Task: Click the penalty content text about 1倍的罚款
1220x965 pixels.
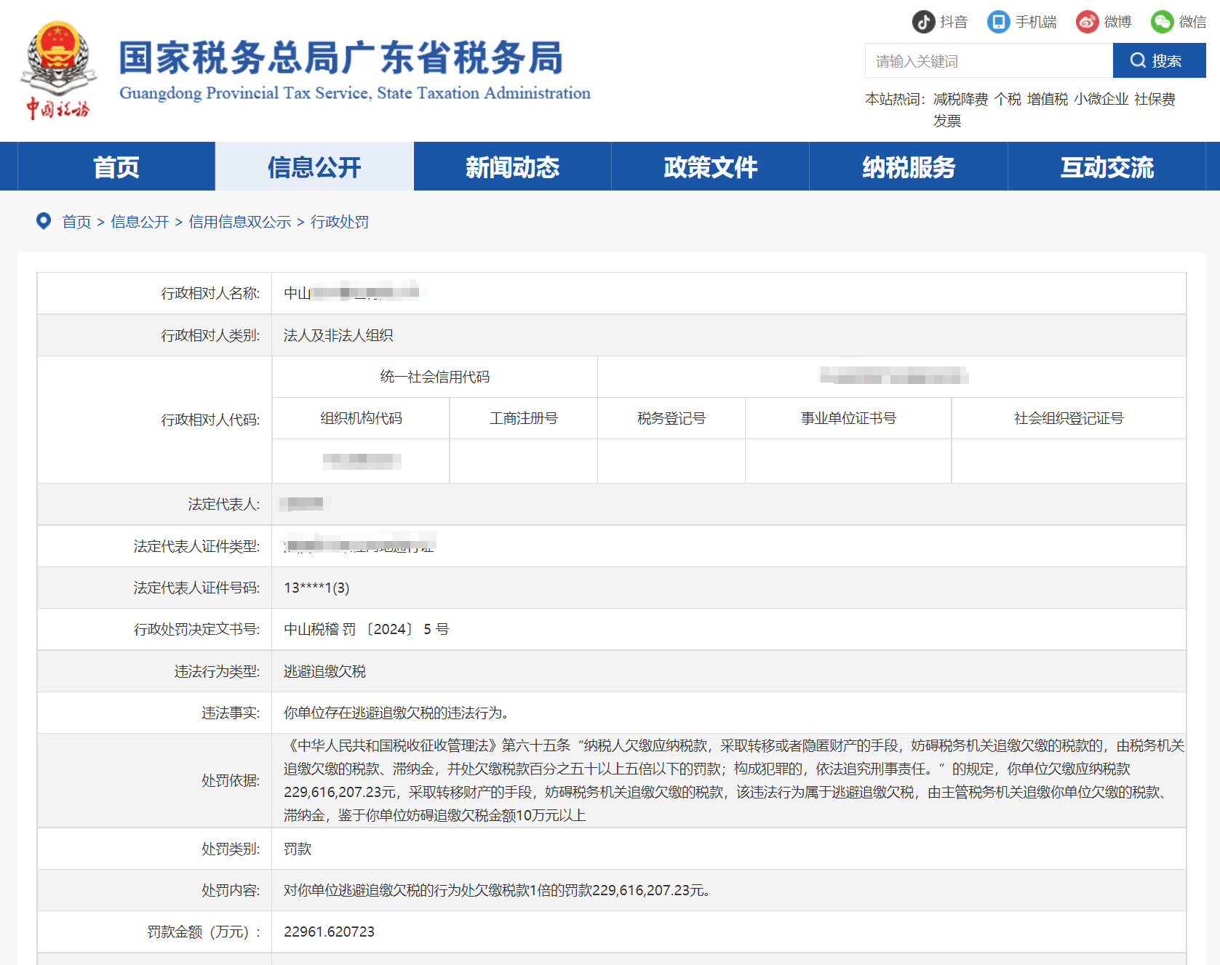Action: [497, 890]
